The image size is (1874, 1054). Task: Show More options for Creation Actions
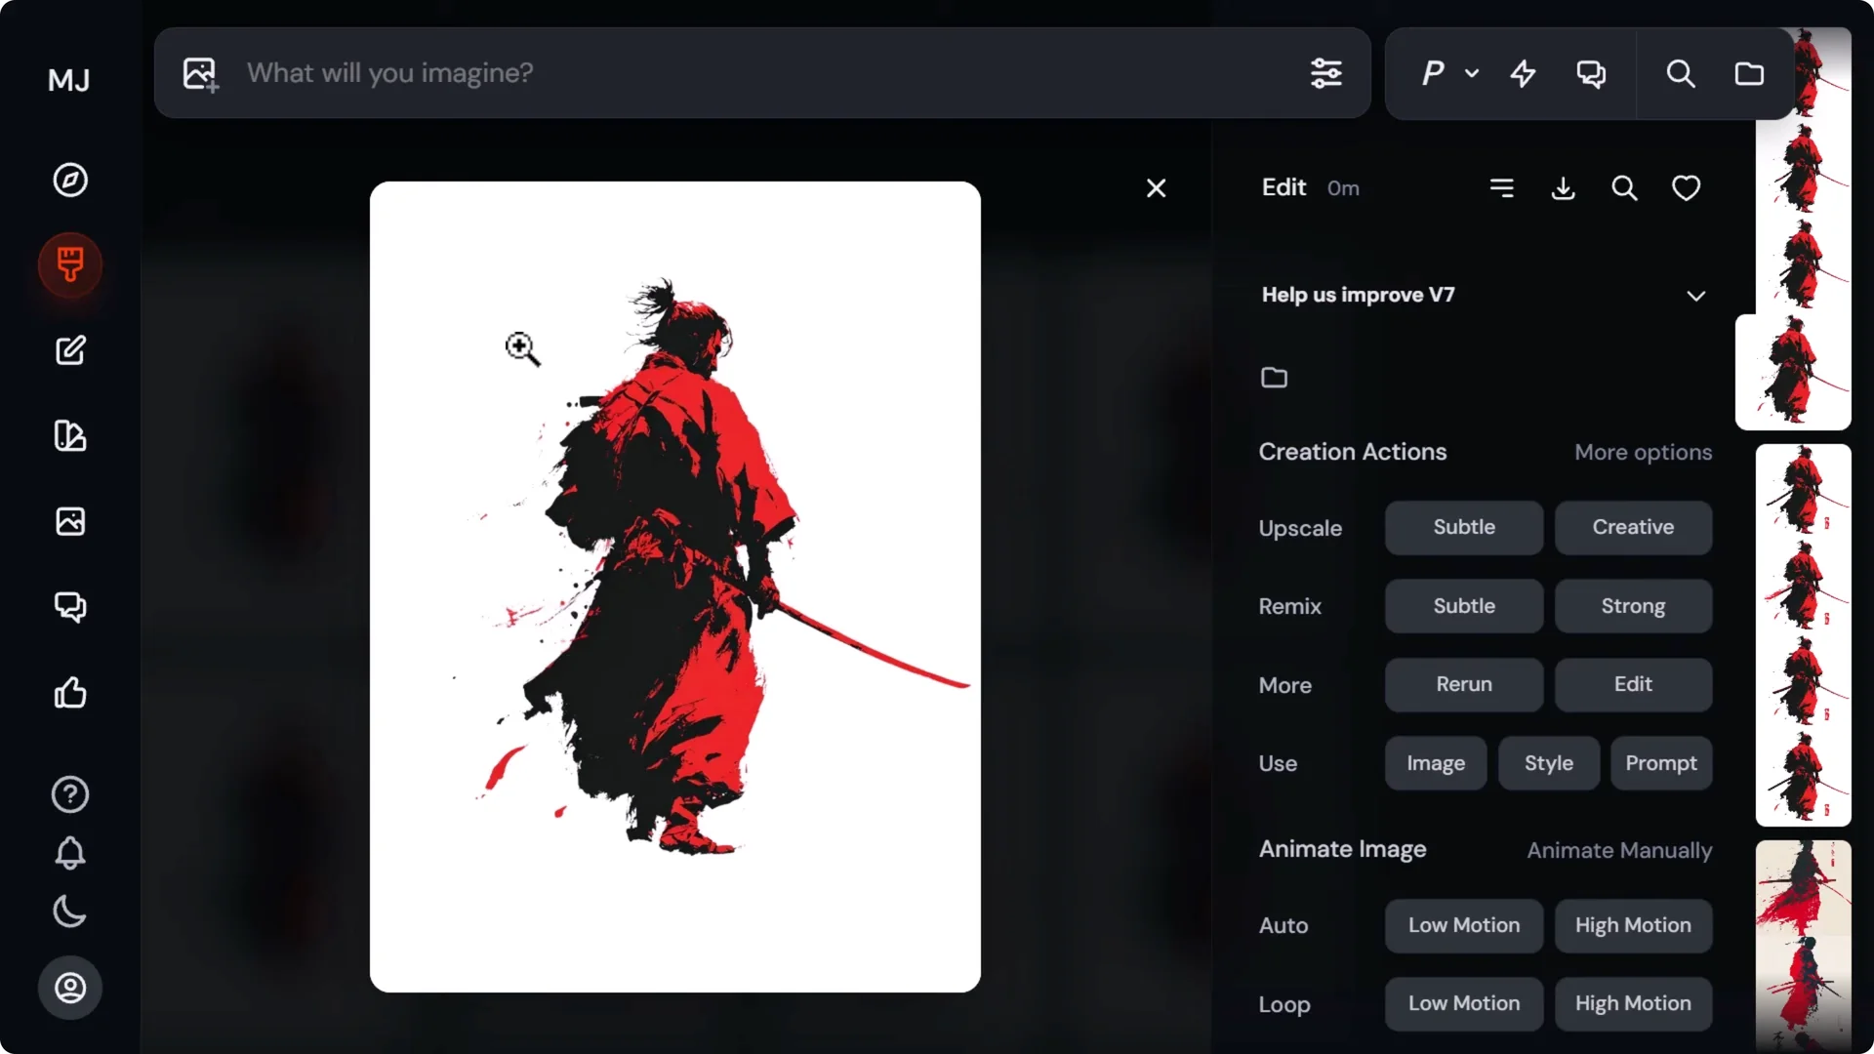click(1643, 452)
